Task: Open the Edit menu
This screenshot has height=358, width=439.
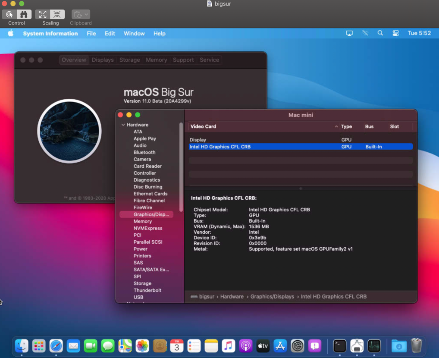Action: 110,33
